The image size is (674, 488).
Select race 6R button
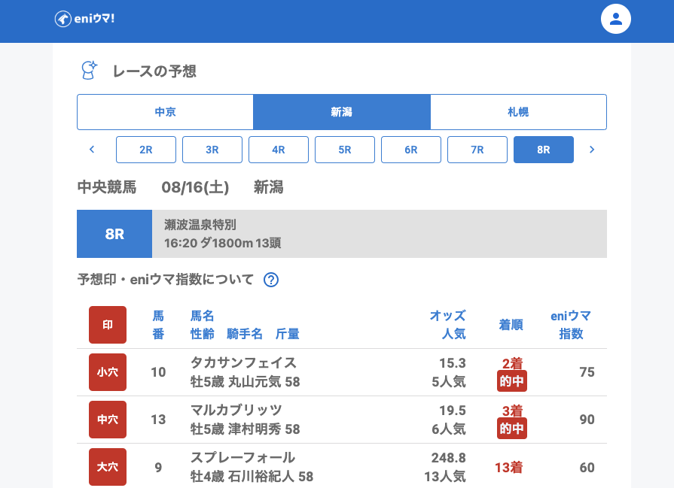pyautogui.click(x=411, y=150)
